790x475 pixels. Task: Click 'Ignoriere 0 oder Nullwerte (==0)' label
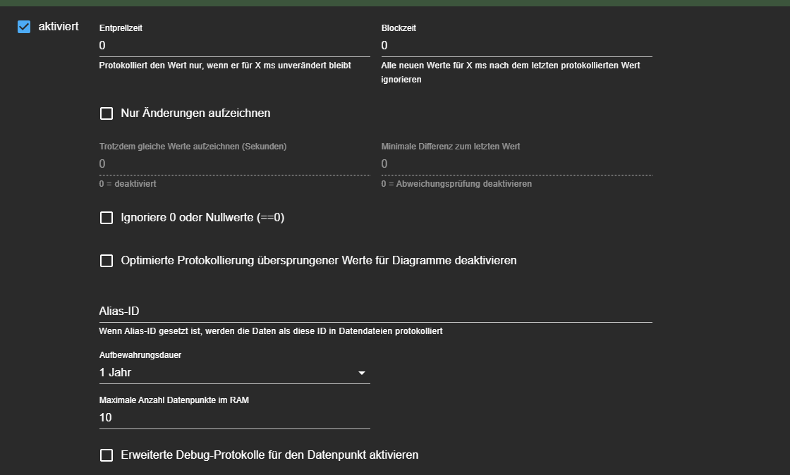202,218
